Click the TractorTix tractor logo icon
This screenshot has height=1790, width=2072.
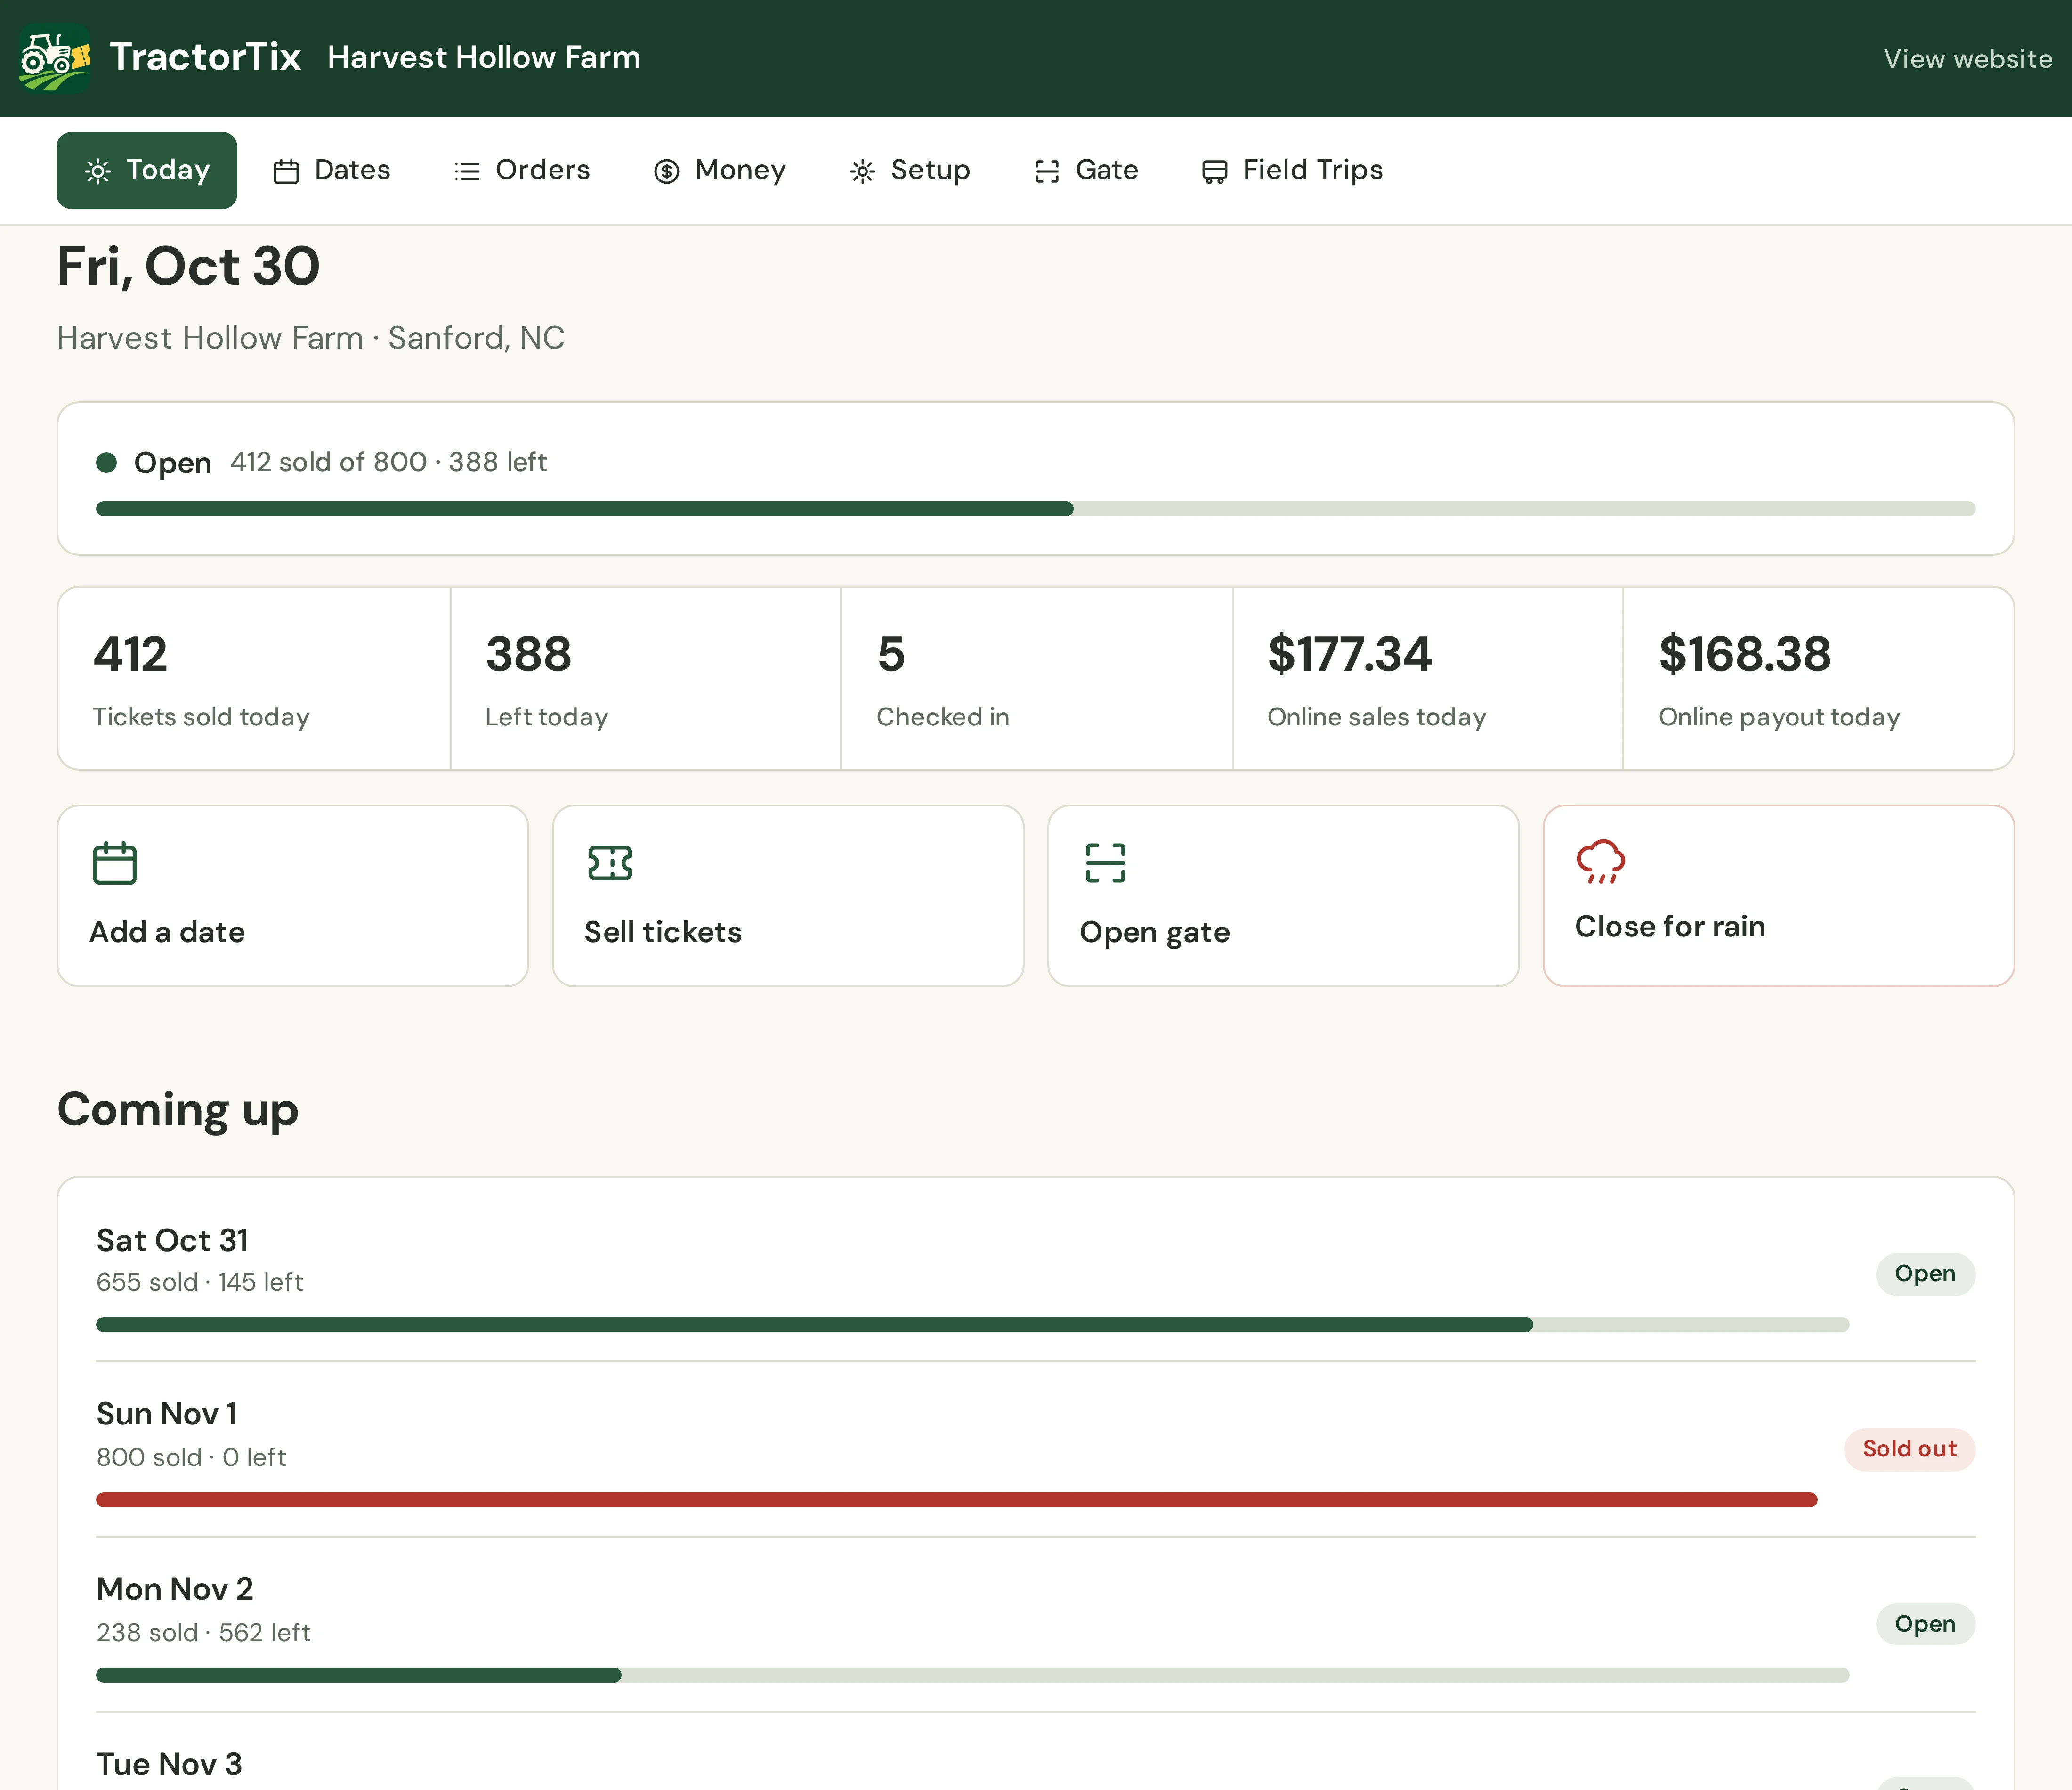coord(55,58)
